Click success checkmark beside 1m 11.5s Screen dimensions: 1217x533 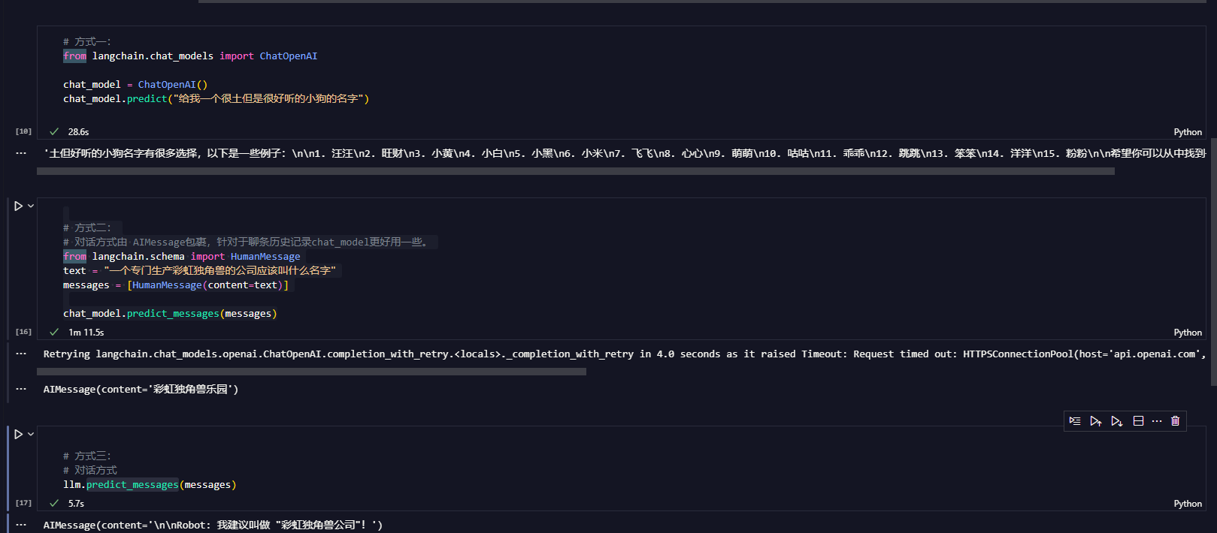(x=54, y=332)
